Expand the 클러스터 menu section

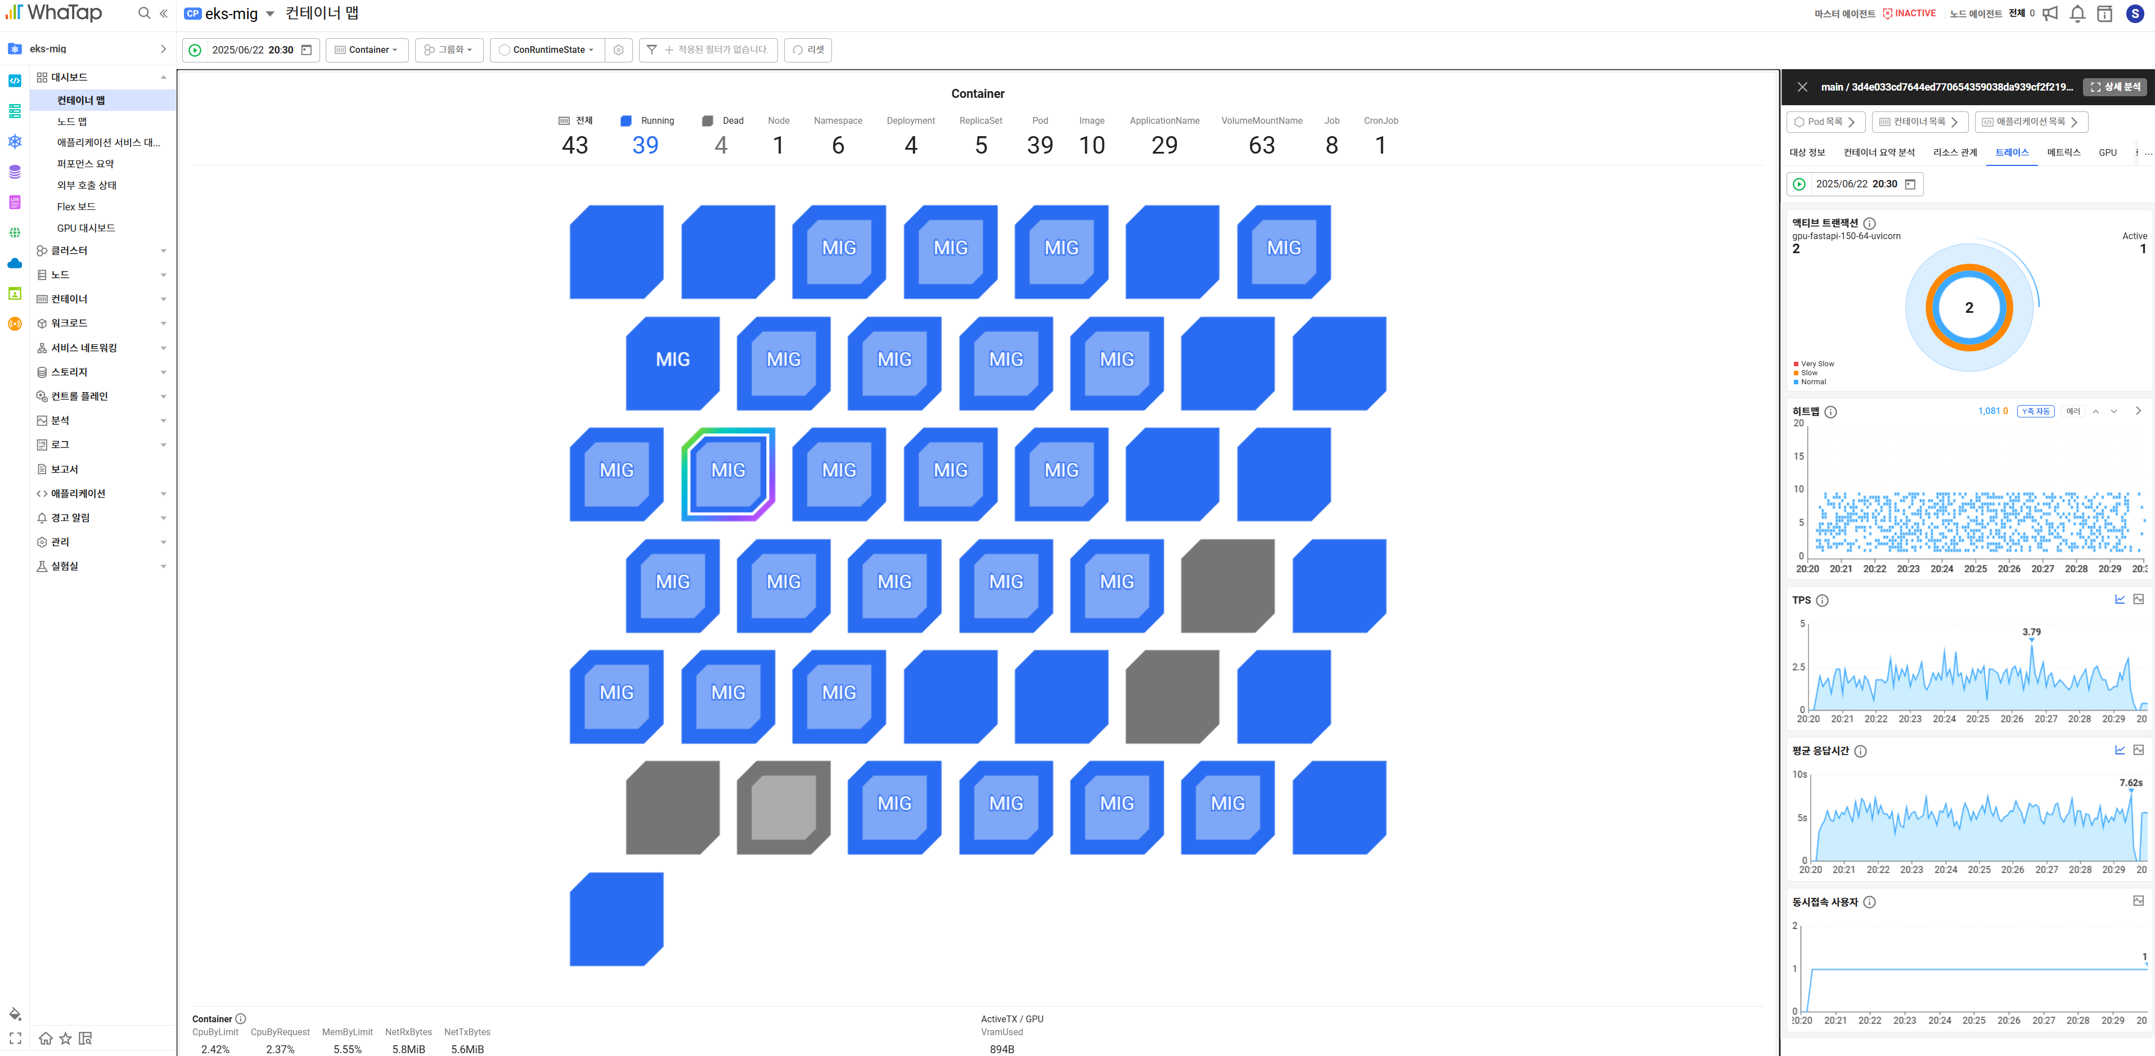tap(102, 250)
